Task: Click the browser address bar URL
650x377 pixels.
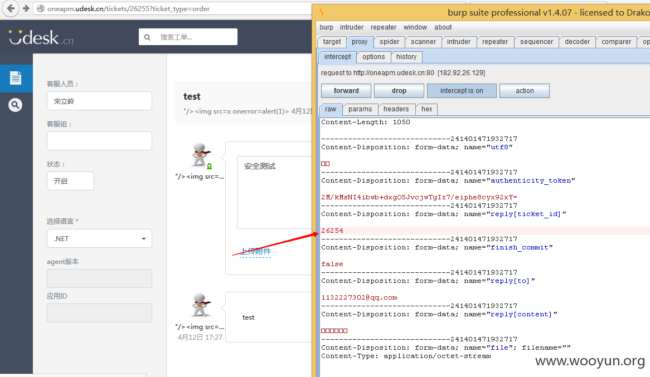Action: coord(129,9)
